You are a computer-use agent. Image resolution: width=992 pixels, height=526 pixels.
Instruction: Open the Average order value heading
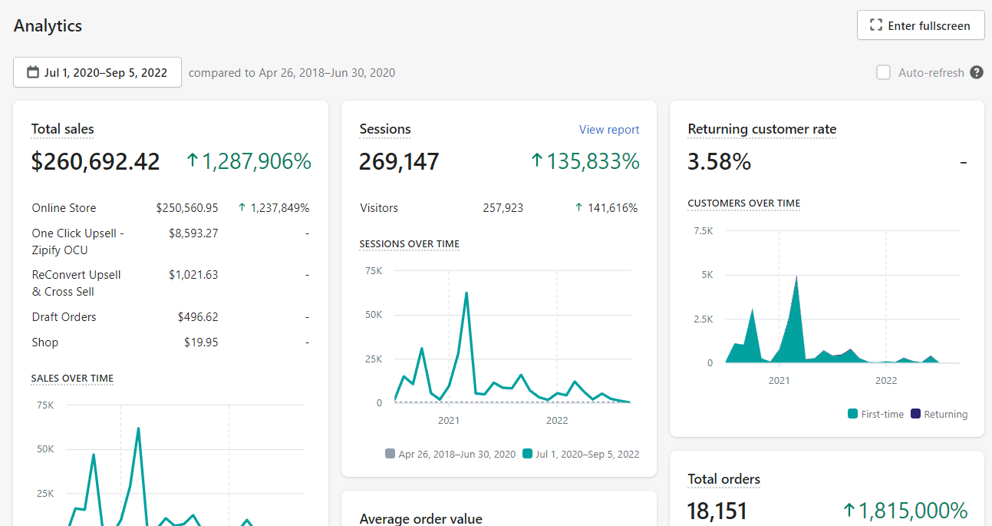pos(421,519)
